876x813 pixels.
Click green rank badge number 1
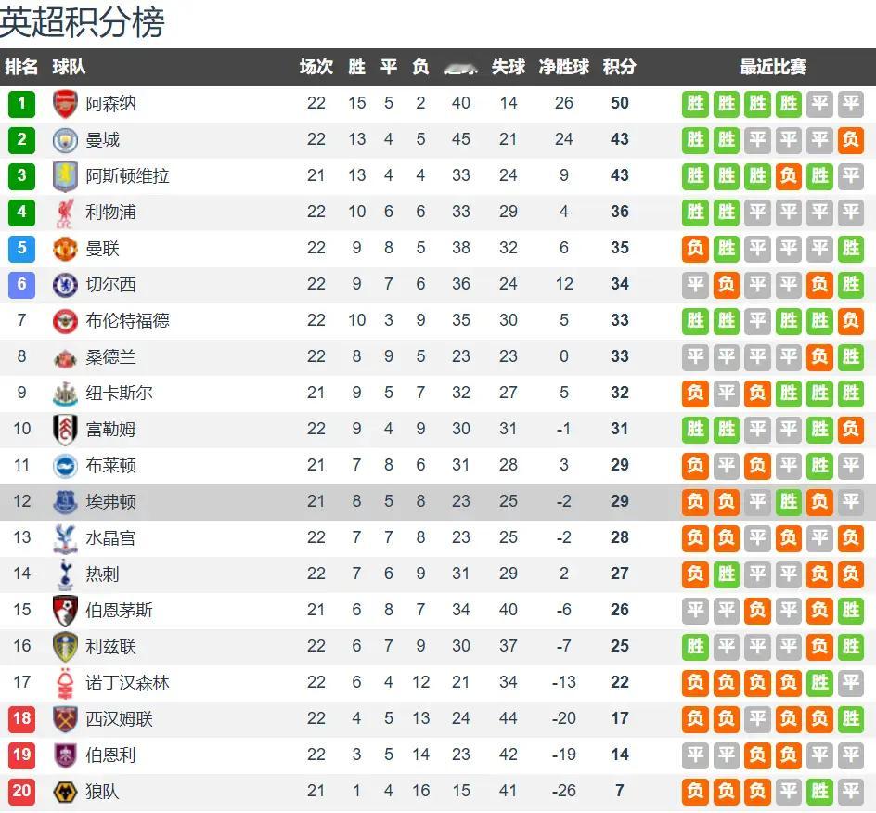tap(21, 104)
